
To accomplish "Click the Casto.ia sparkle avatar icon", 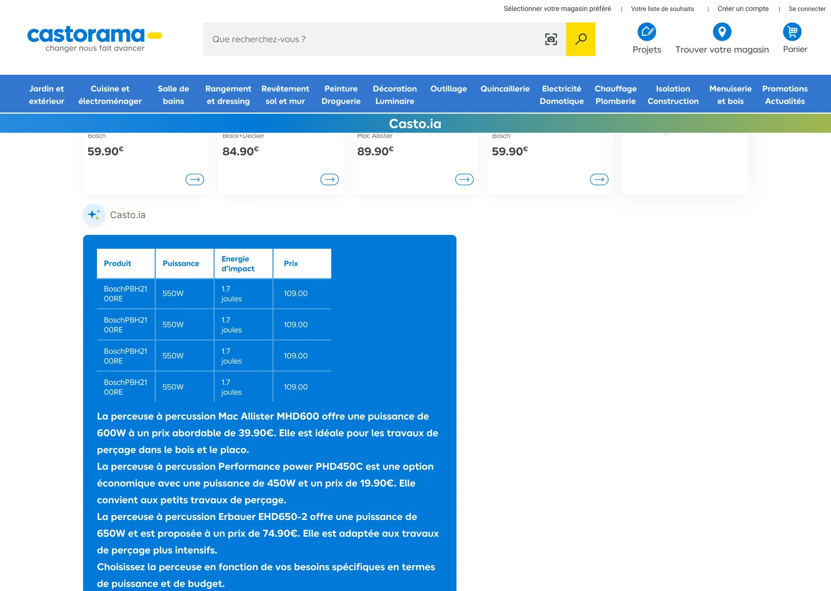I will pos(94,215).
